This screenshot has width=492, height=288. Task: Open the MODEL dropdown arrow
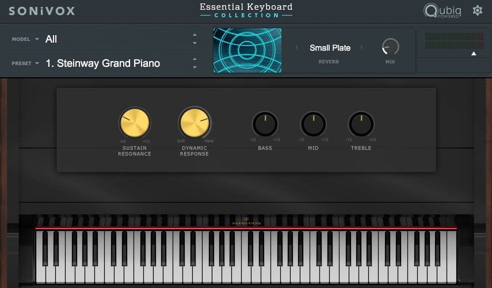tap(37, 39)
